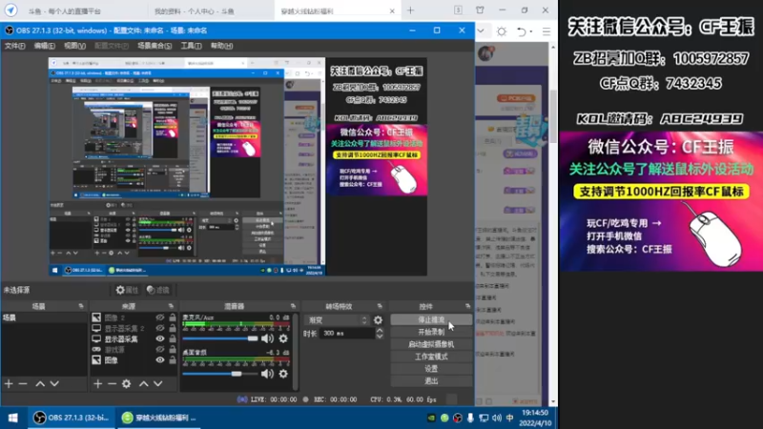The height and width of the screenshot is (429, 763).
Task: Mute the 桌面音频 speaker icon
Action: tap(267, 374)
